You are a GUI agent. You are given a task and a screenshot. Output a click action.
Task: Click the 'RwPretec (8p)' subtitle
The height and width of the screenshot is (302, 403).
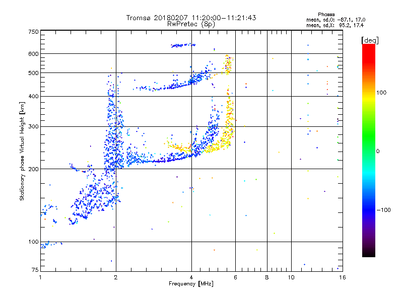[x=191, y=24]
